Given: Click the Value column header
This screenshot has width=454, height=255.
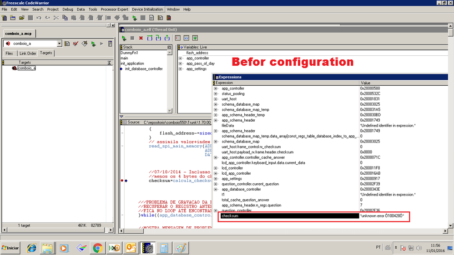Looking at the screenshot, I should 403,83.
